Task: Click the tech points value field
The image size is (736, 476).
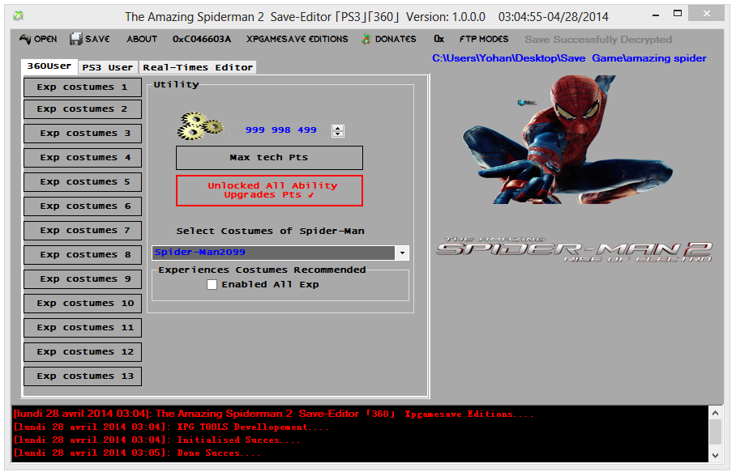Action: tap(281, 130)
